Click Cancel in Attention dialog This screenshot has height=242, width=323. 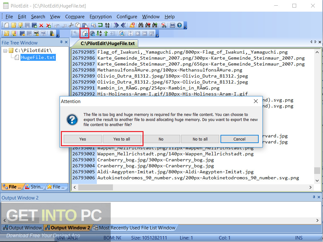click(239, 139)
